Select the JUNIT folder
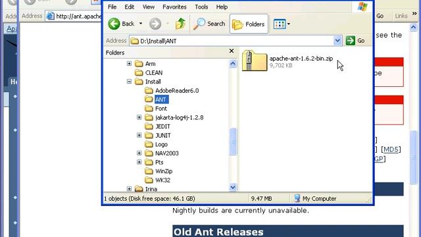The width and height of the screenshot is (421, 237). (162, 136)
